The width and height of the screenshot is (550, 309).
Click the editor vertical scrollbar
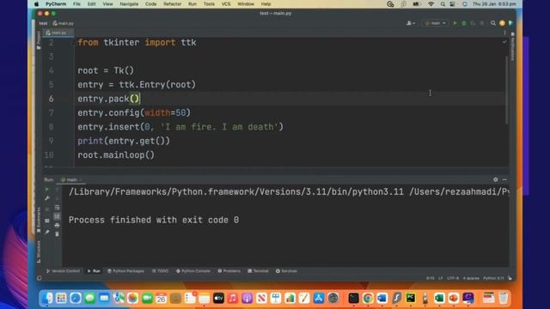(507, 89)
